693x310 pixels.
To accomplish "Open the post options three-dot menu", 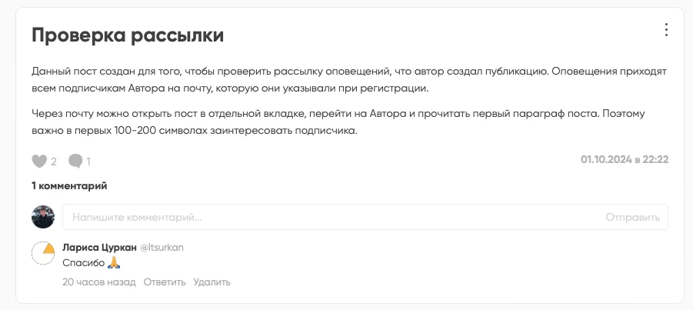I will (x=666, y=31).
